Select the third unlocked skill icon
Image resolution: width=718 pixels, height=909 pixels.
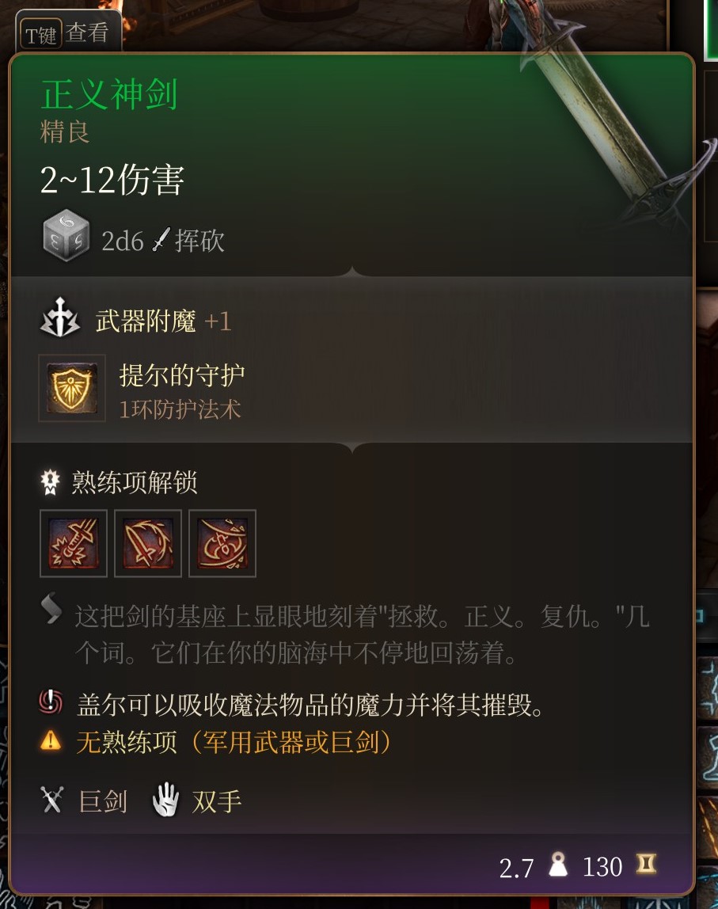(x=222, y=543)
